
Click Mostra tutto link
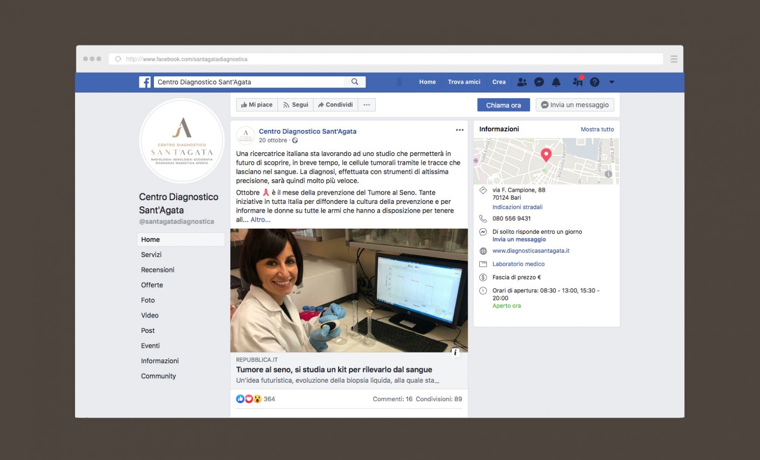(597, 129)
